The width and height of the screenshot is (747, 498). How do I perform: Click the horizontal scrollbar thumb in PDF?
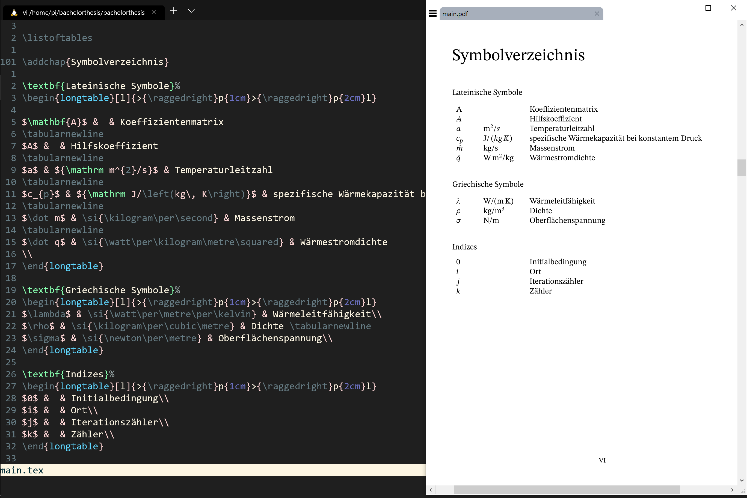pyautogui.click(x=566, y=490)
